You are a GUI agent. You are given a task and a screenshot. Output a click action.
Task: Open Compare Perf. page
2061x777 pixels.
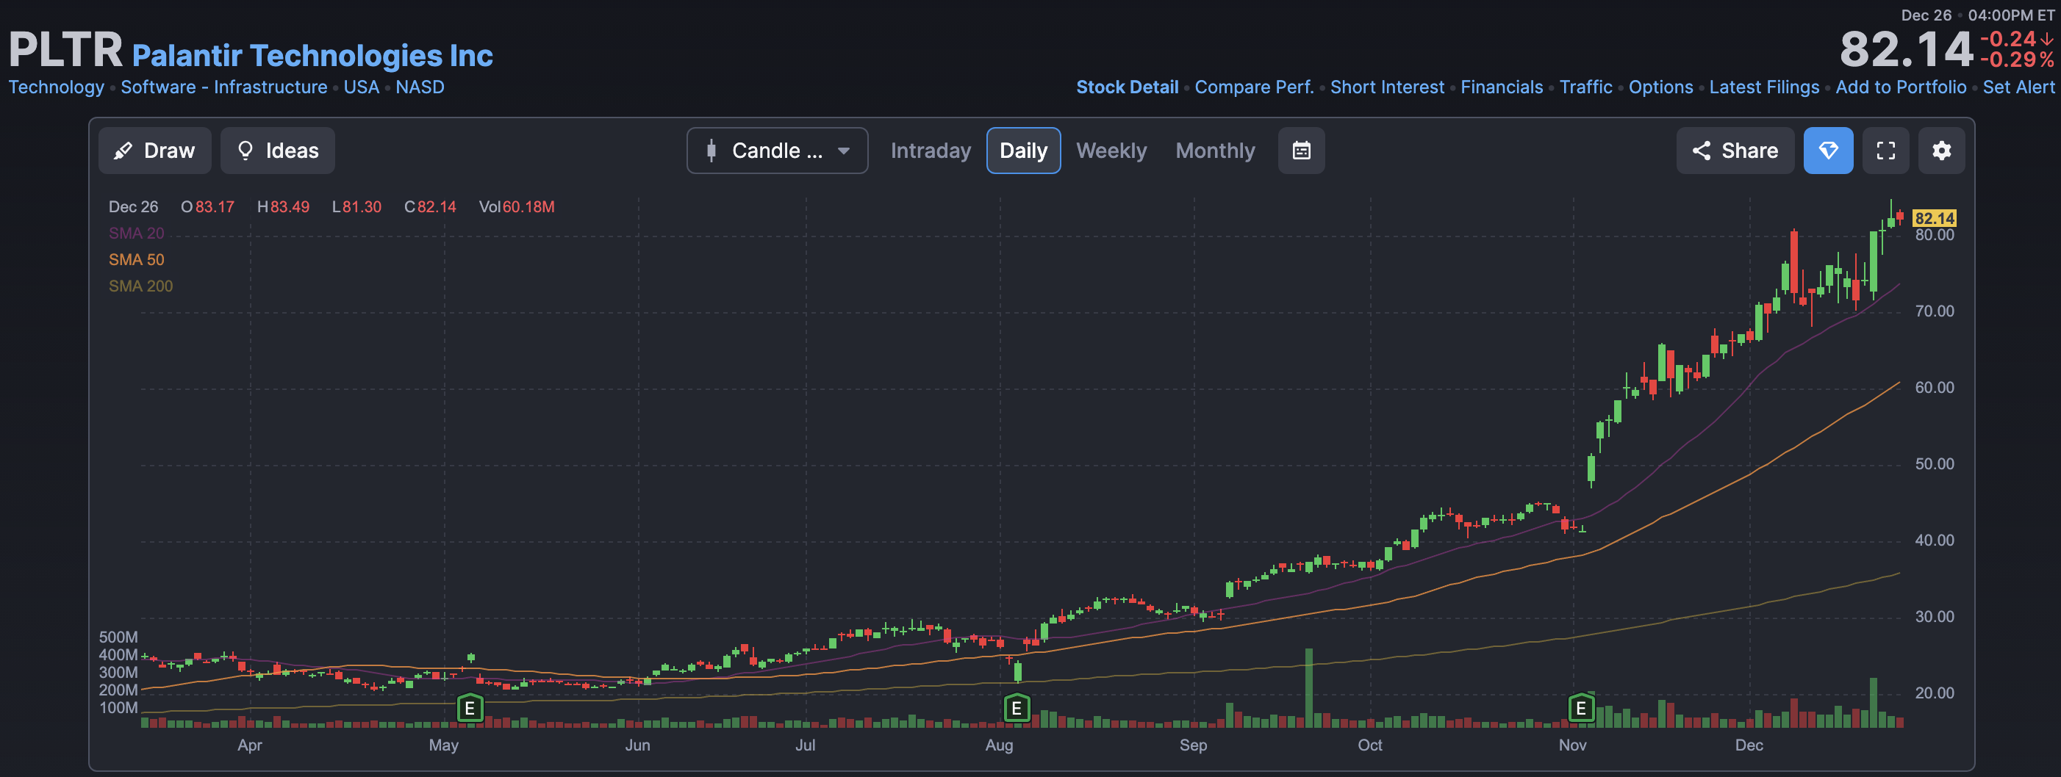point(1255,87)
